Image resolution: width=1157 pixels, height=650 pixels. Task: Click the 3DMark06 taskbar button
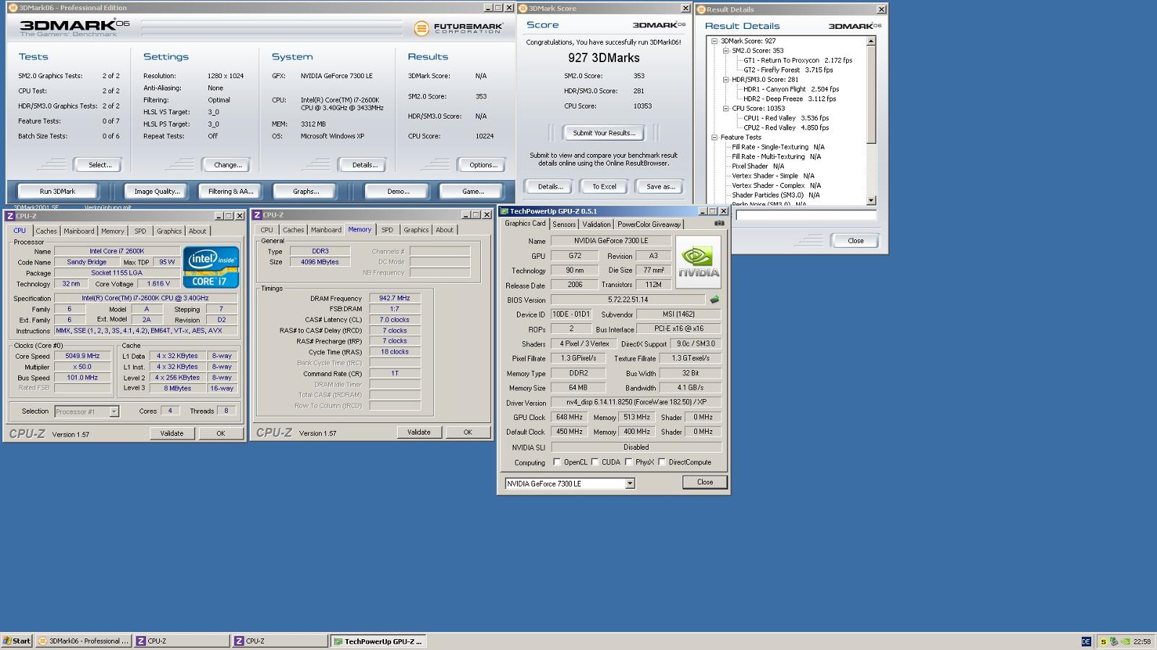tap(84, 641)
